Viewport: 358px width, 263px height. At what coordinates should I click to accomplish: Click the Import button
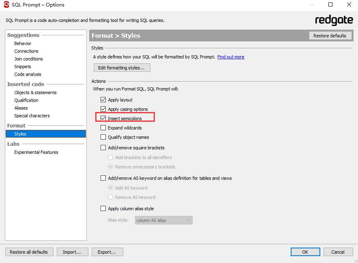coord(72,252)
